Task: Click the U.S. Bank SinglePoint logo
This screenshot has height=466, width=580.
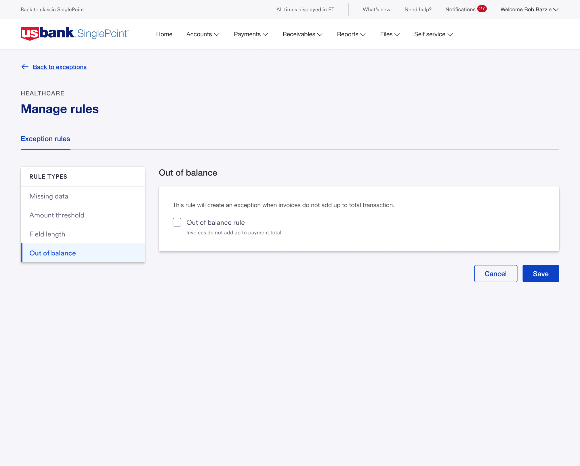Action: [74, 34]
